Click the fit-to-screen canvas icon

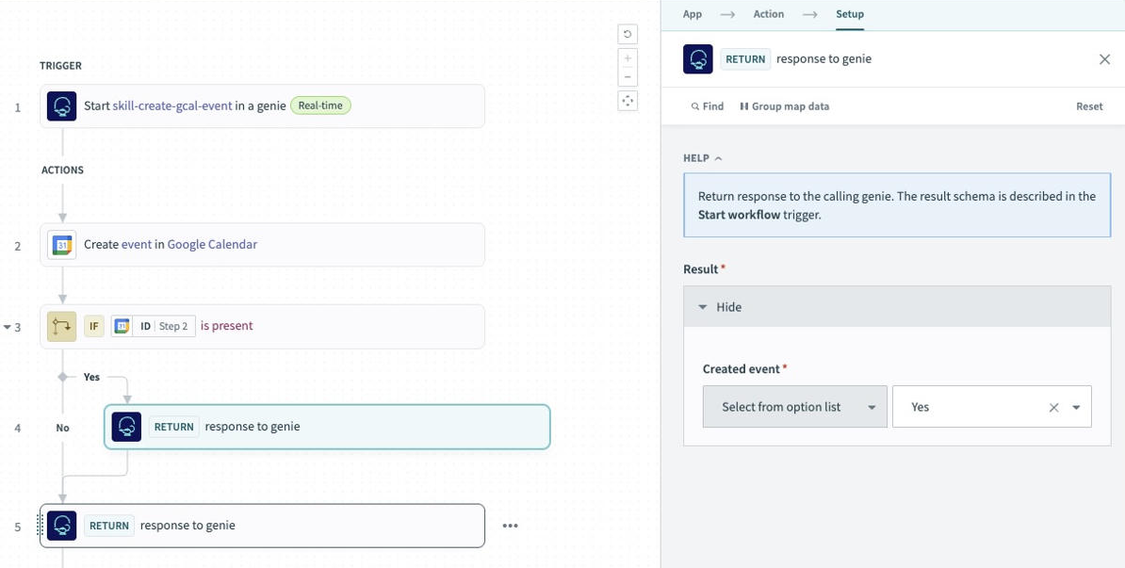pyautogui.click(x=628, y=100)
